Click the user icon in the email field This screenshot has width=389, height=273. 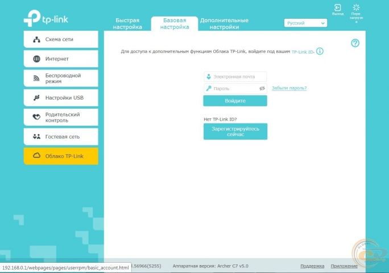tap(209, 77)
